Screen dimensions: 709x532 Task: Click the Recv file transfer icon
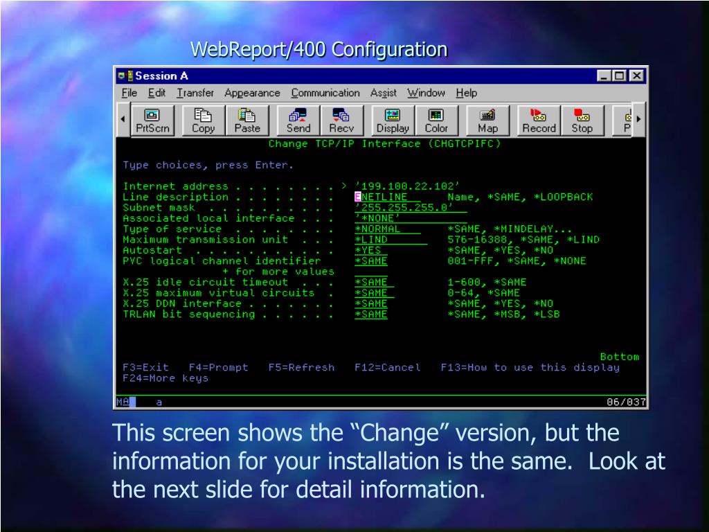point(341,121)
